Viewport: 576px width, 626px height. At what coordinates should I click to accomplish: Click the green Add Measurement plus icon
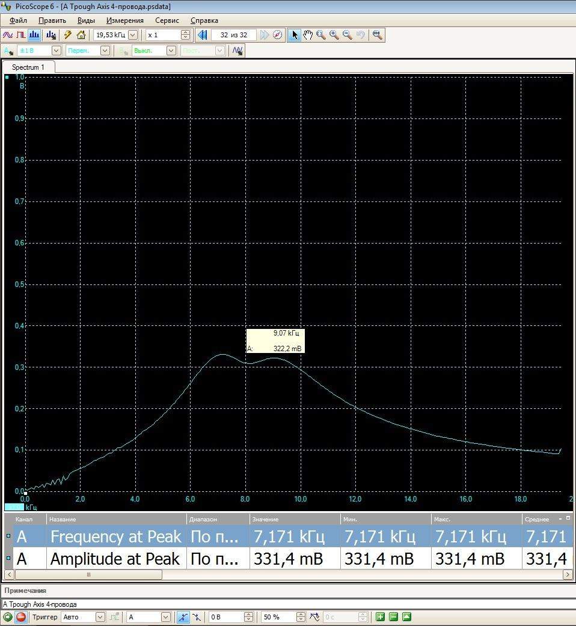pyautogui.click(x=380, y=617)
